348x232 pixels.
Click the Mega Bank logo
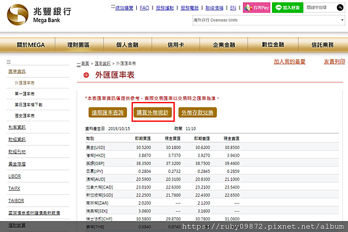click(39, 14)
